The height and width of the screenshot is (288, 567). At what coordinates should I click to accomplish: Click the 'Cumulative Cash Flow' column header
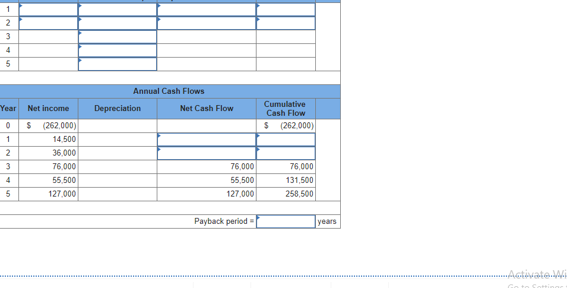[286, 109]
